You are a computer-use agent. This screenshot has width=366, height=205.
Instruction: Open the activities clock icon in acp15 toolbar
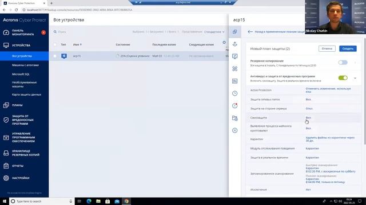point(235,93)
